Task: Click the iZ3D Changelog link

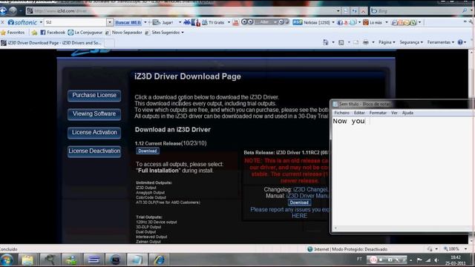Action: [311, 190]
